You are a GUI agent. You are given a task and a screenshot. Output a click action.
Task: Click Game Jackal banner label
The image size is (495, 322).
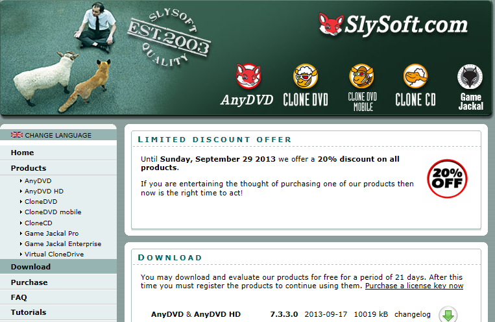(471, 102)
